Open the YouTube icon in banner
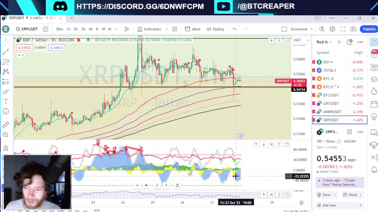This screenshot has width=378, height=212. tap(224, 6)
